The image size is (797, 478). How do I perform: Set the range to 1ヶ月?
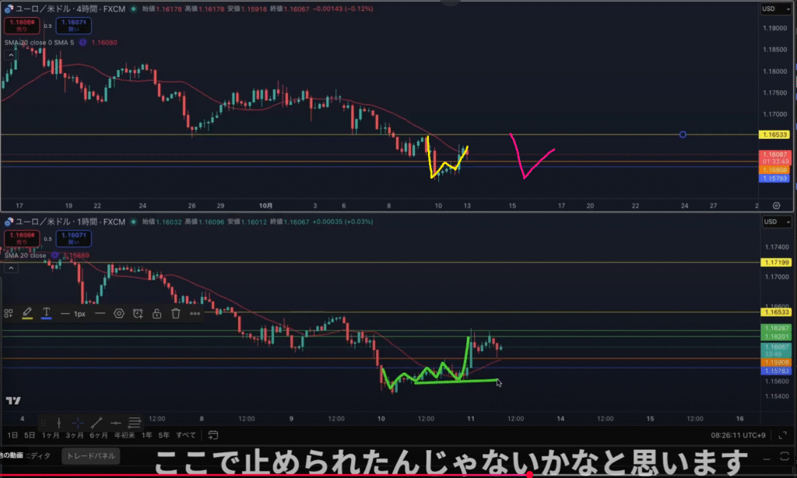click(51, 435)
